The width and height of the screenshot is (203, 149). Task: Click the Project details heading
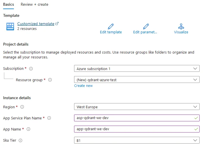pyautogui.click(x=16, y=44)
